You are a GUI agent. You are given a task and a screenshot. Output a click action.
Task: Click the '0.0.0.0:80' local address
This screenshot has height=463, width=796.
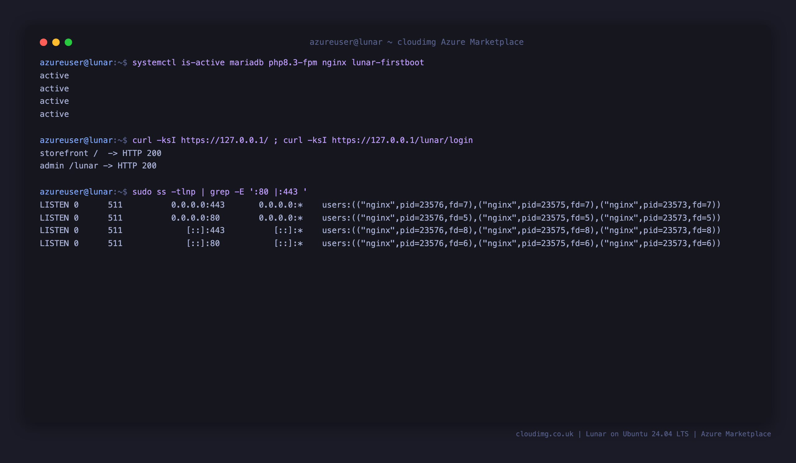click(x=195, y=218)
